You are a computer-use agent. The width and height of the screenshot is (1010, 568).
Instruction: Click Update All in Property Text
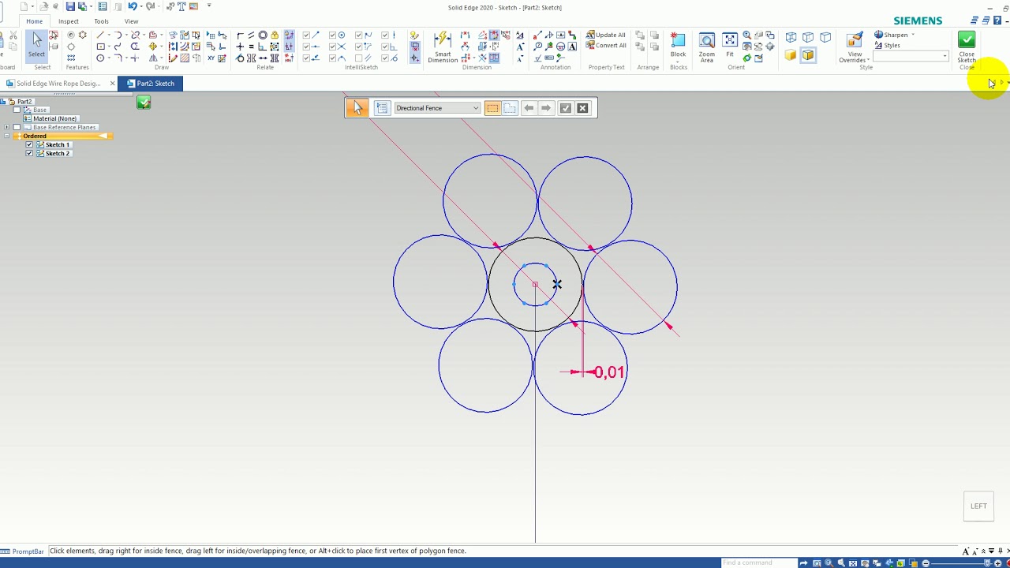coord(605,35)
